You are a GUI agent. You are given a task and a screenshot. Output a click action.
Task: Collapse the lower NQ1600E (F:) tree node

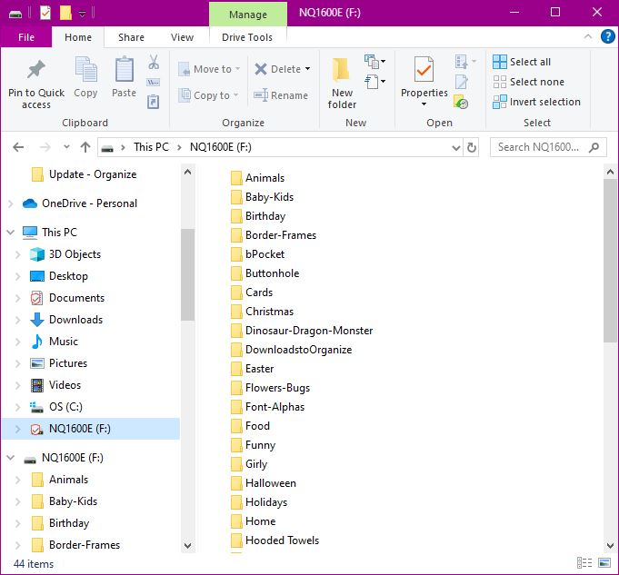click(x=11, y=458)
